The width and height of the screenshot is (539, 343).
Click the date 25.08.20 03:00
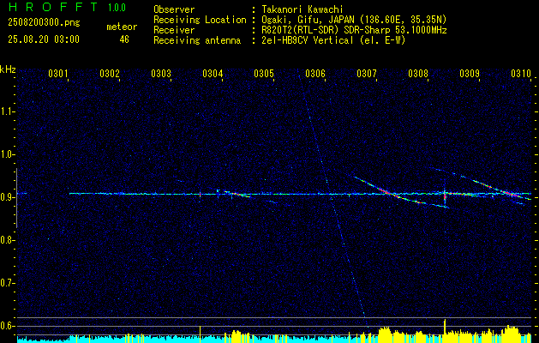click(44, 39)
